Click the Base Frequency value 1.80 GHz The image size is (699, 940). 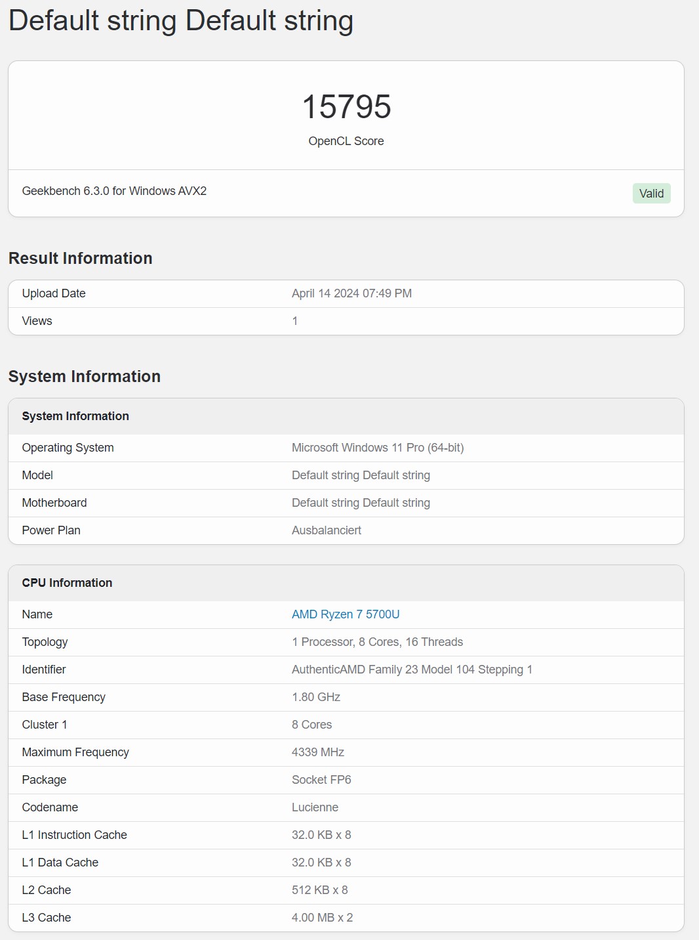click(x=316, y=697)
